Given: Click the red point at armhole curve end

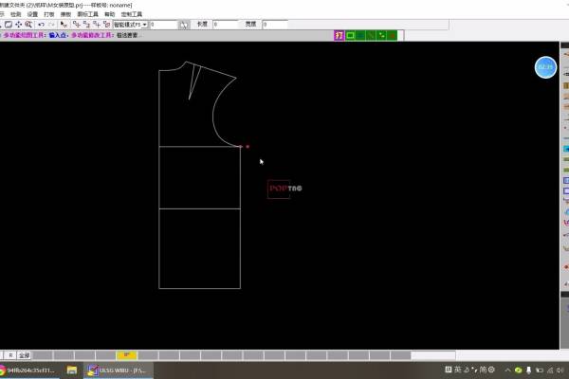Looking at the screenshot, I should pyautogui.click(x=248, y=146).
